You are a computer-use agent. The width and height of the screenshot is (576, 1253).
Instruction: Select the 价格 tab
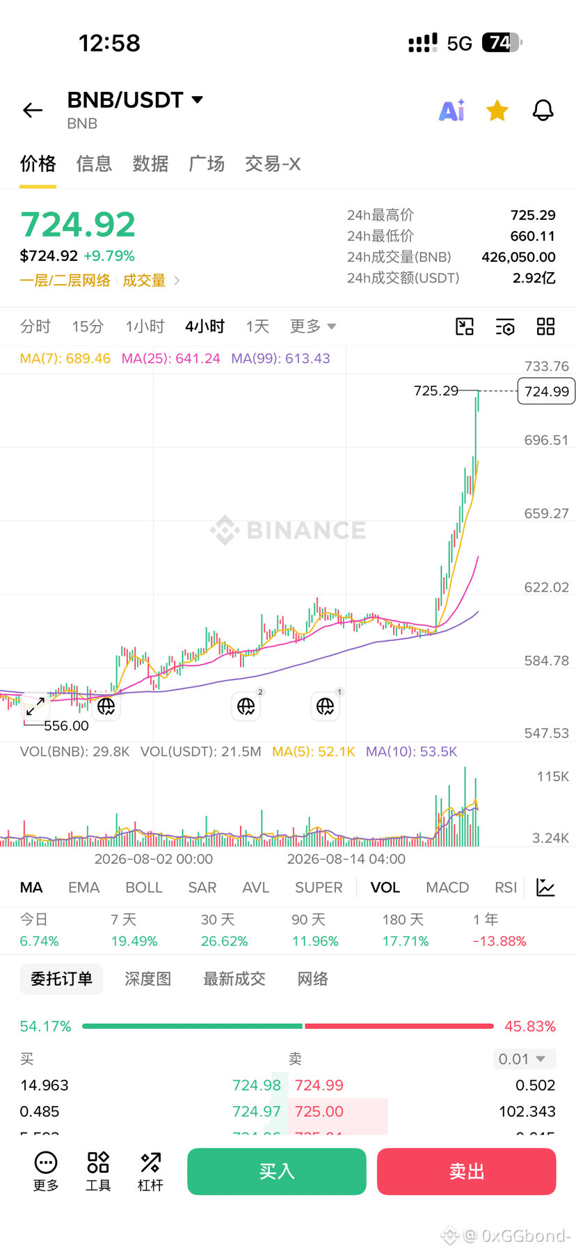[38, 164]
